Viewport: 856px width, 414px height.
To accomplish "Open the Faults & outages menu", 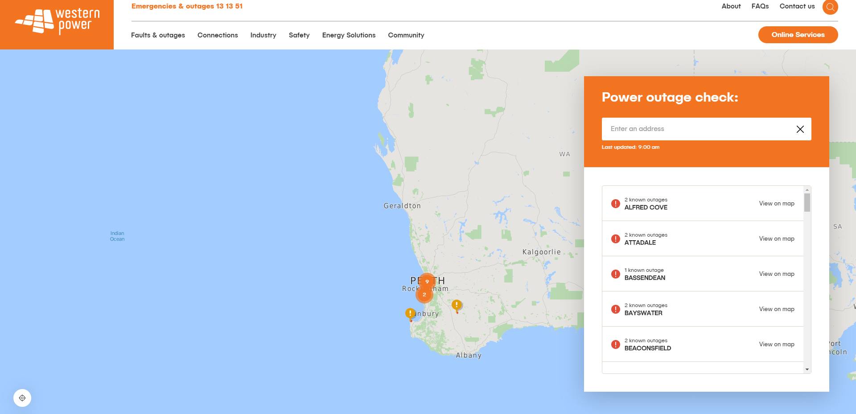I will [158, 35].
